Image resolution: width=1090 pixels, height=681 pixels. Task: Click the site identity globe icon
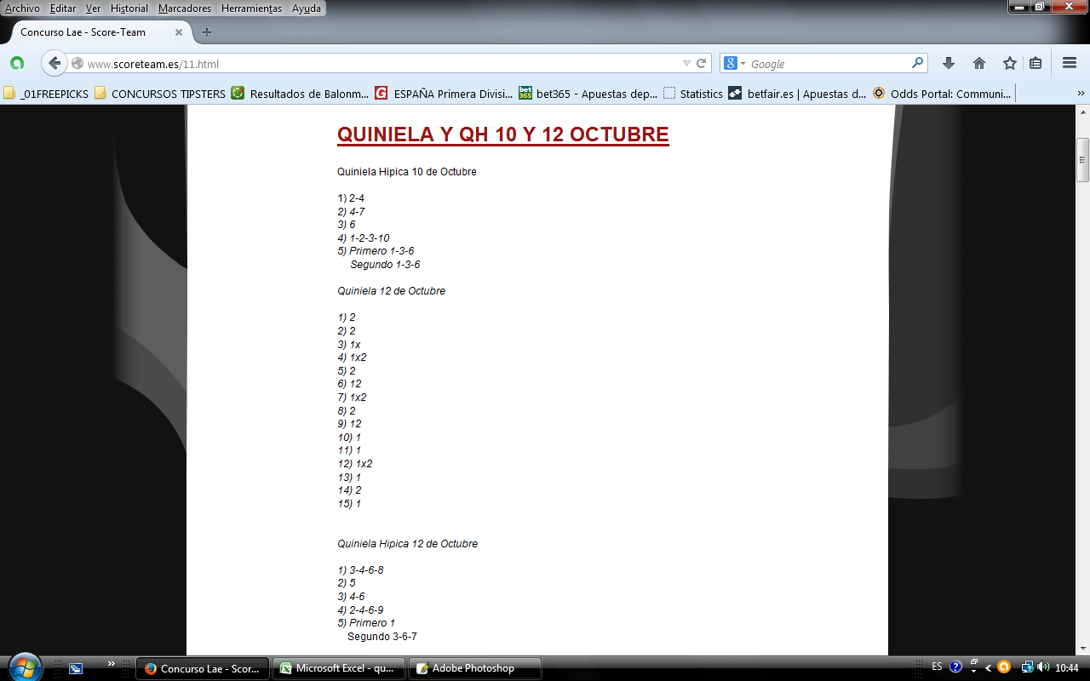tap(77, 64)
